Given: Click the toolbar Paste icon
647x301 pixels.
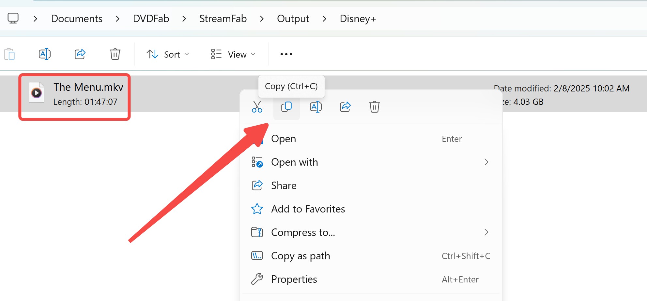Looking at the screenshot, I should pos(9,54).
